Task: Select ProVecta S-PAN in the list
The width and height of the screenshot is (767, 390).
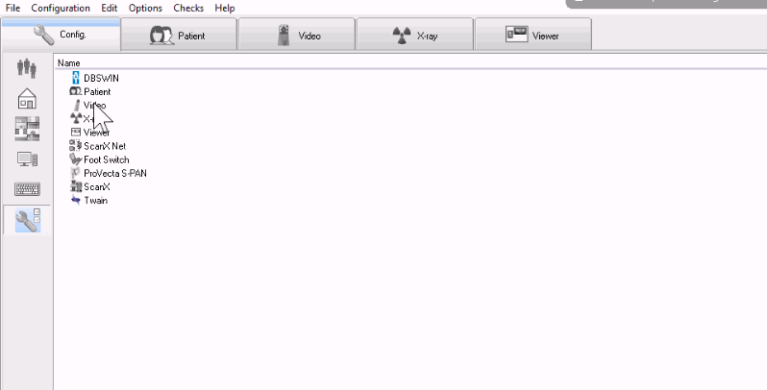Action: [x=115, y=174]
